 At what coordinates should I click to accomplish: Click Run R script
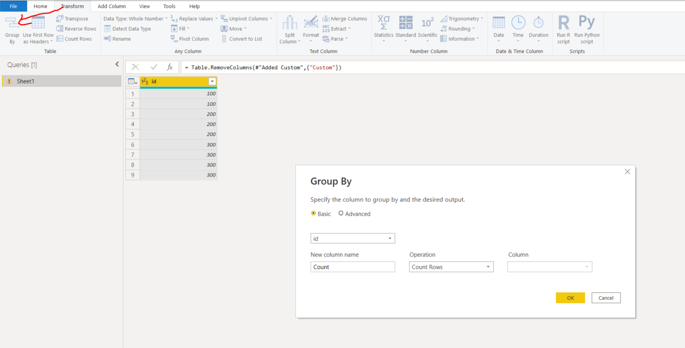pyautogui.click(x=564, y=30)
